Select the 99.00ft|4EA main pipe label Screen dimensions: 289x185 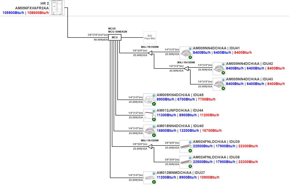click(101, 40)
